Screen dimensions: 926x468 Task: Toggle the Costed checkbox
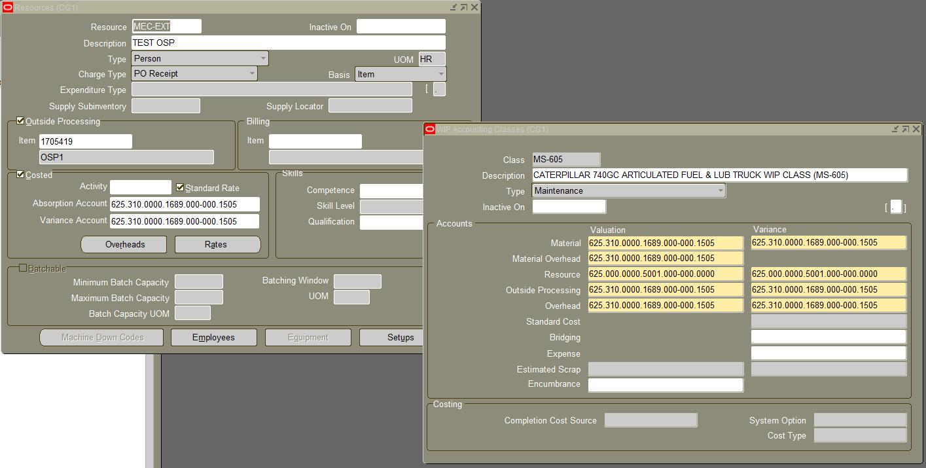coord(20,175)
